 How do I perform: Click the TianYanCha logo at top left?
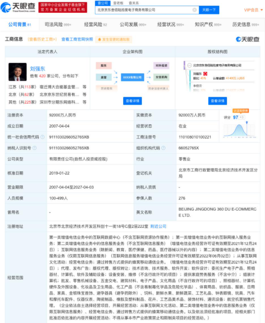[18, 7]
